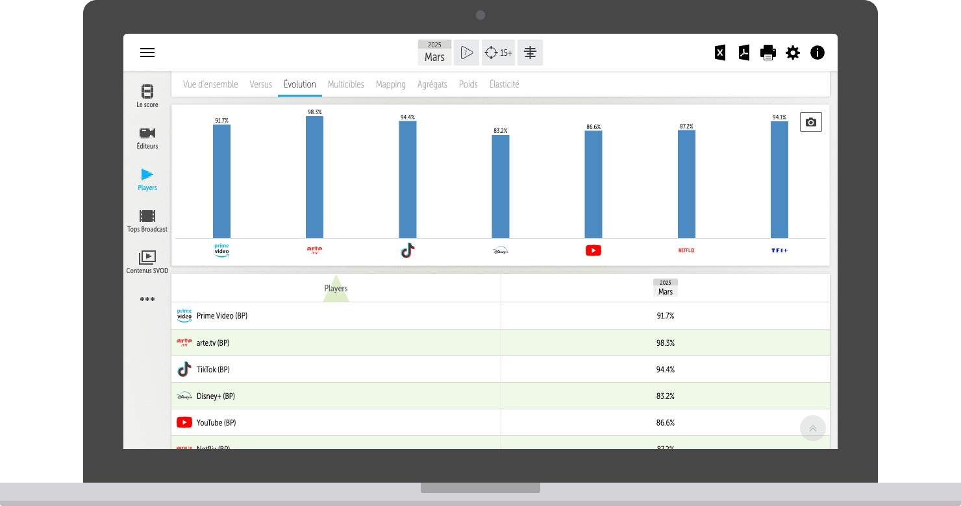
Task: Capture chart with camera icon
Action: click(810, 122)
